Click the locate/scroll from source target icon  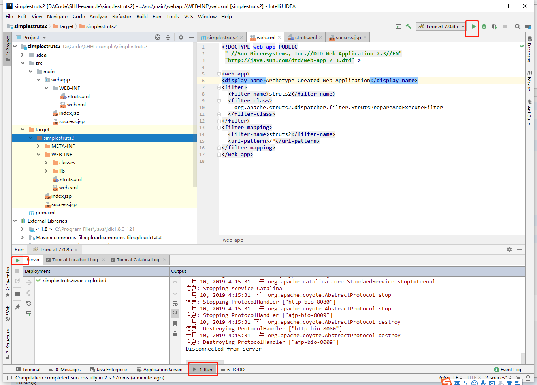click(x=158, y=37)
